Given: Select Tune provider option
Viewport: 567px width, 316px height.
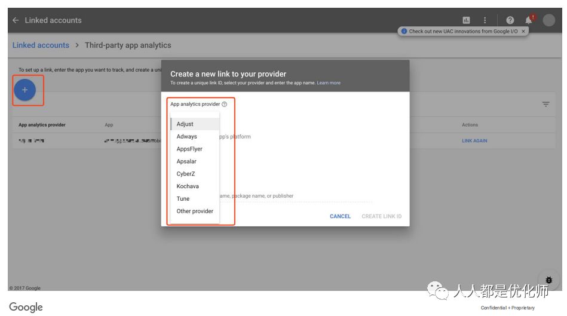Looking at the screenshot, I should [195, 198].
